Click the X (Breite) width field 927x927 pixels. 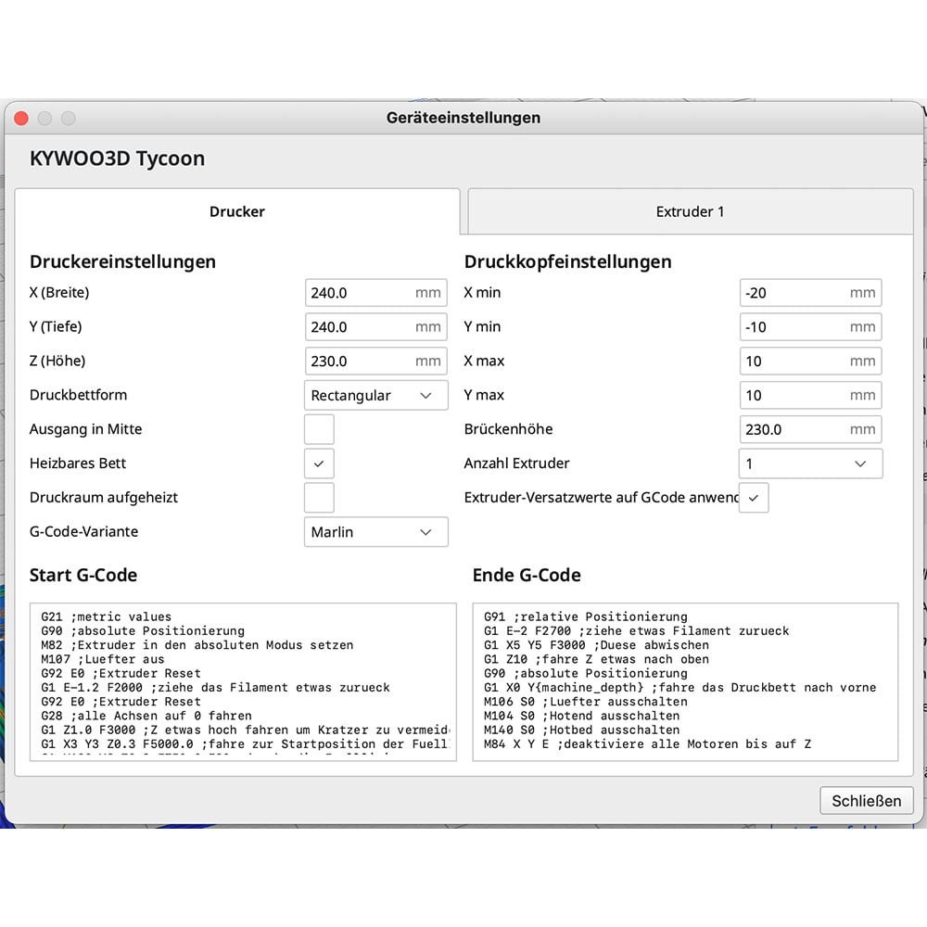376,293
